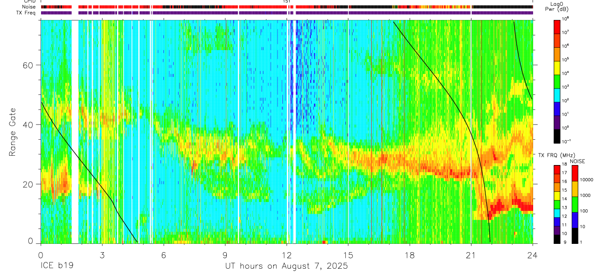The height and width of the screenshot is (276, 599).
Task: Click the '14' label on TX FRQ colorbar
Action: coord(564,200)
